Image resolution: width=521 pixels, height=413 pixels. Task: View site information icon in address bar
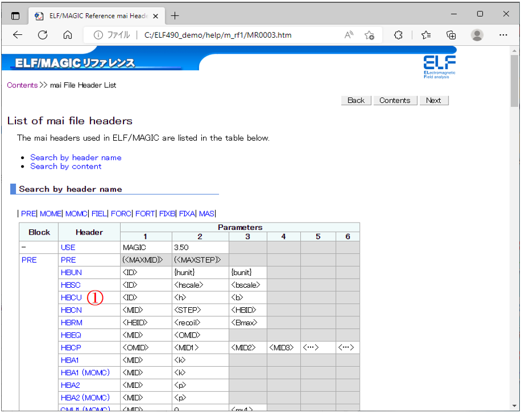(98, 35)
